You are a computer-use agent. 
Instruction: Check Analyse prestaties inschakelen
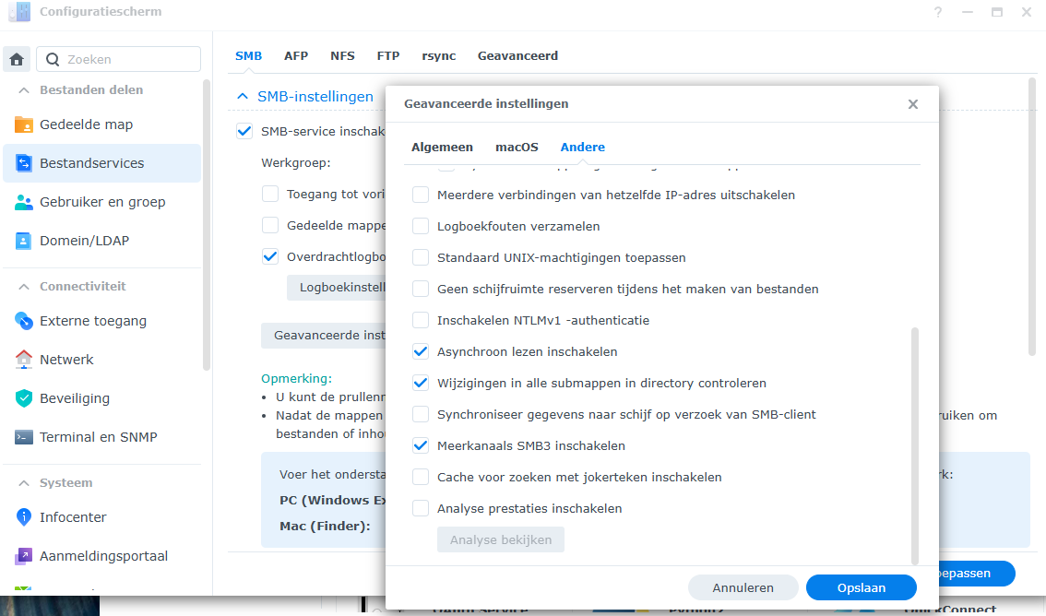pyautogui.click(x=421, y=508)
